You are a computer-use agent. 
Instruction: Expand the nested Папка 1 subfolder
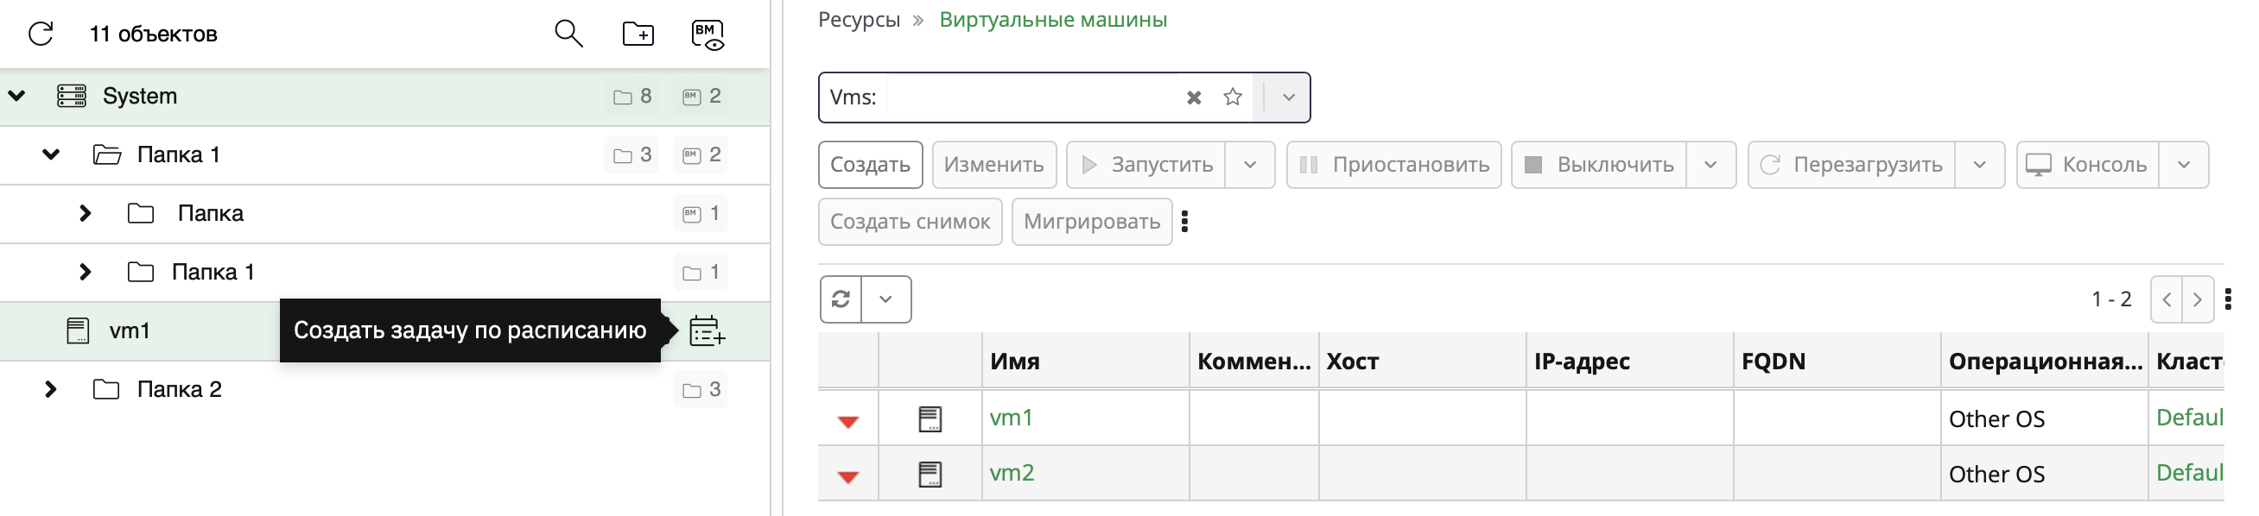pos(85,272)
